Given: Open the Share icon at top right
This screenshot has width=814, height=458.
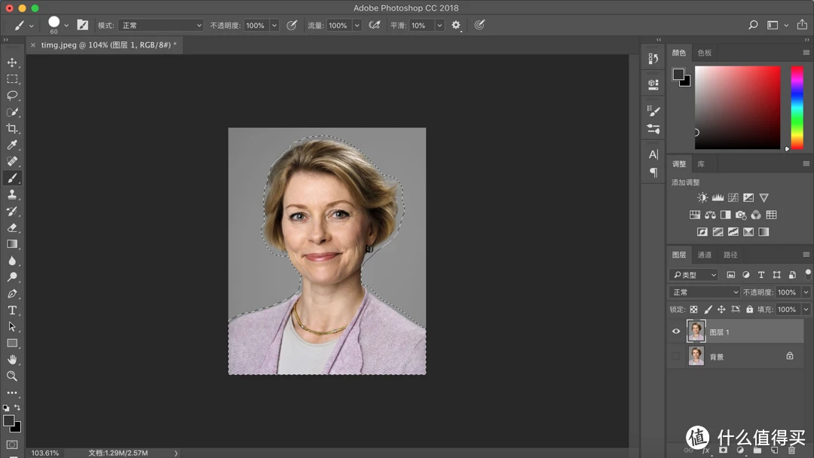Looking at the screenshot, I should coord(802,24).
